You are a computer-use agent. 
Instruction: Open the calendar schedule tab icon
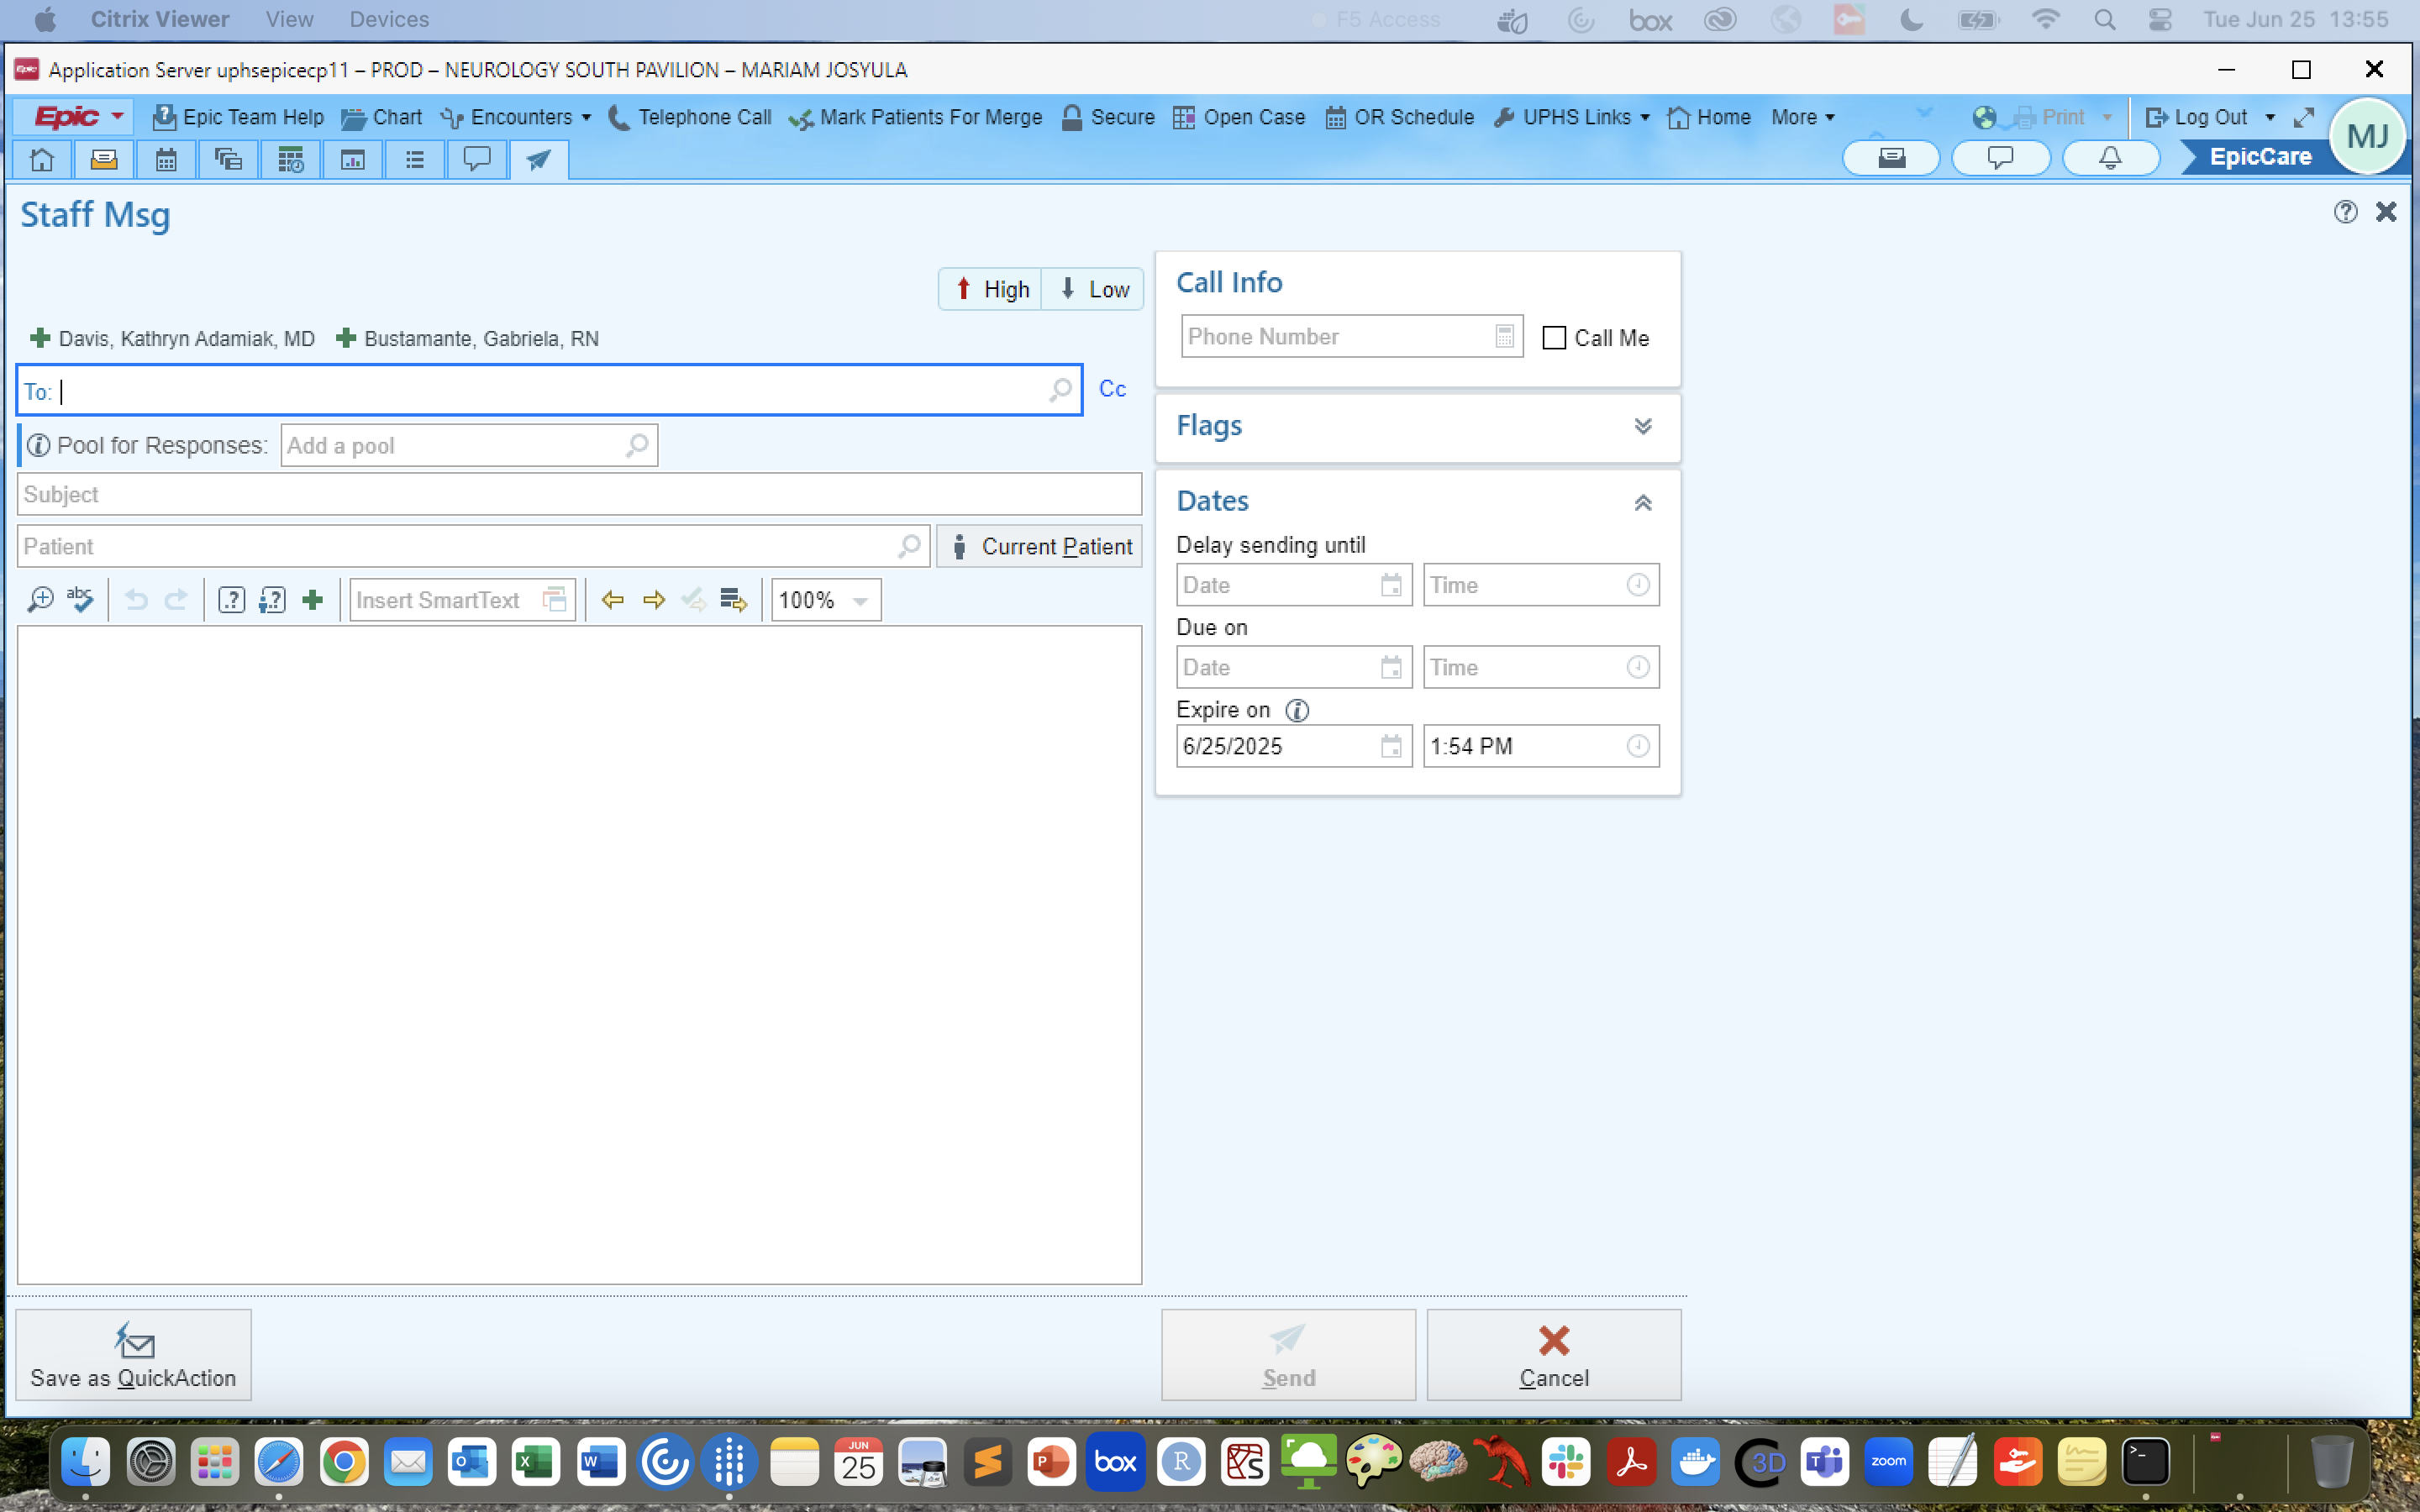166,160
